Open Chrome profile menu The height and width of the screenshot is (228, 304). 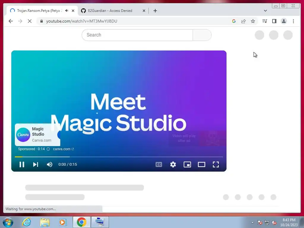[x=284, y=21]
